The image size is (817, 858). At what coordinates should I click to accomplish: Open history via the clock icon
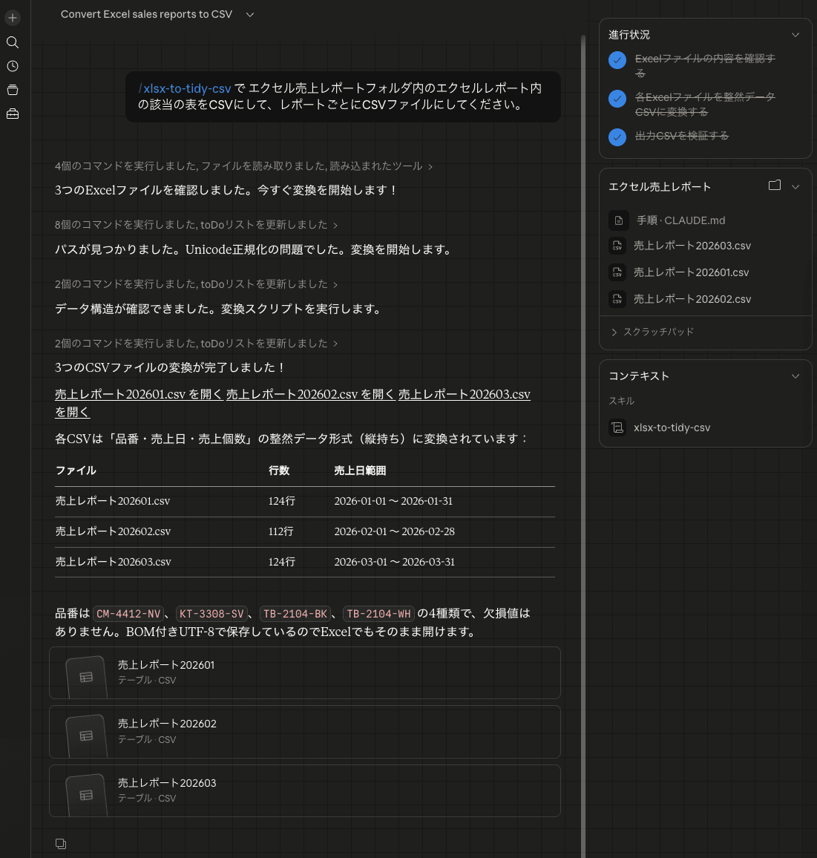(x=12, y=66)
